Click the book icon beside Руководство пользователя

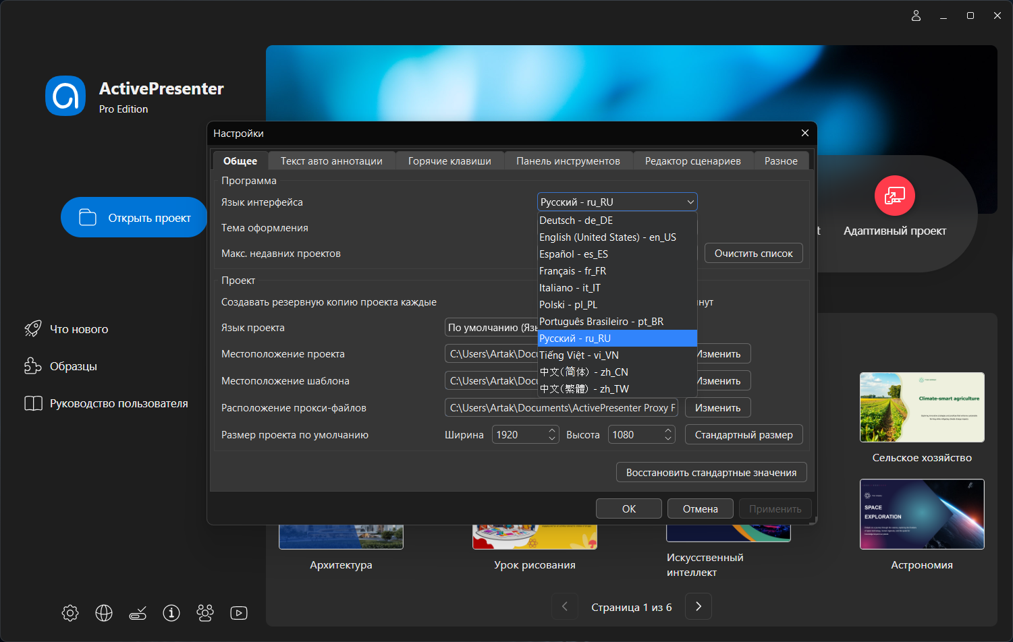click(x=33, y=403)
